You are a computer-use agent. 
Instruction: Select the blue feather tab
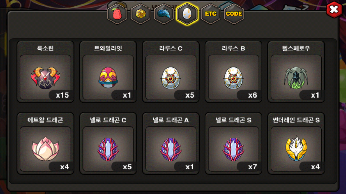tap(164, 14)
